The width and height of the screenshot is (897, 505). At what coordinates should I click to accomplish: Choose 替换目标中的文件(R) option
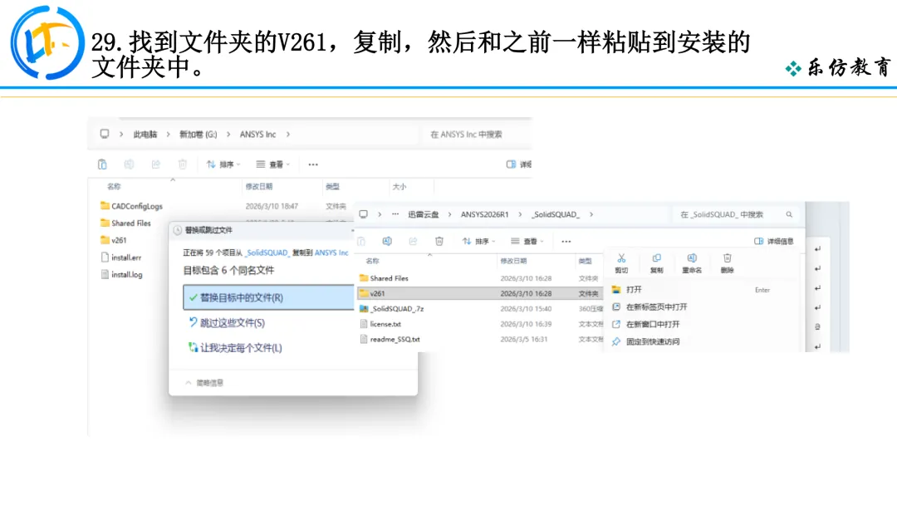269,297
